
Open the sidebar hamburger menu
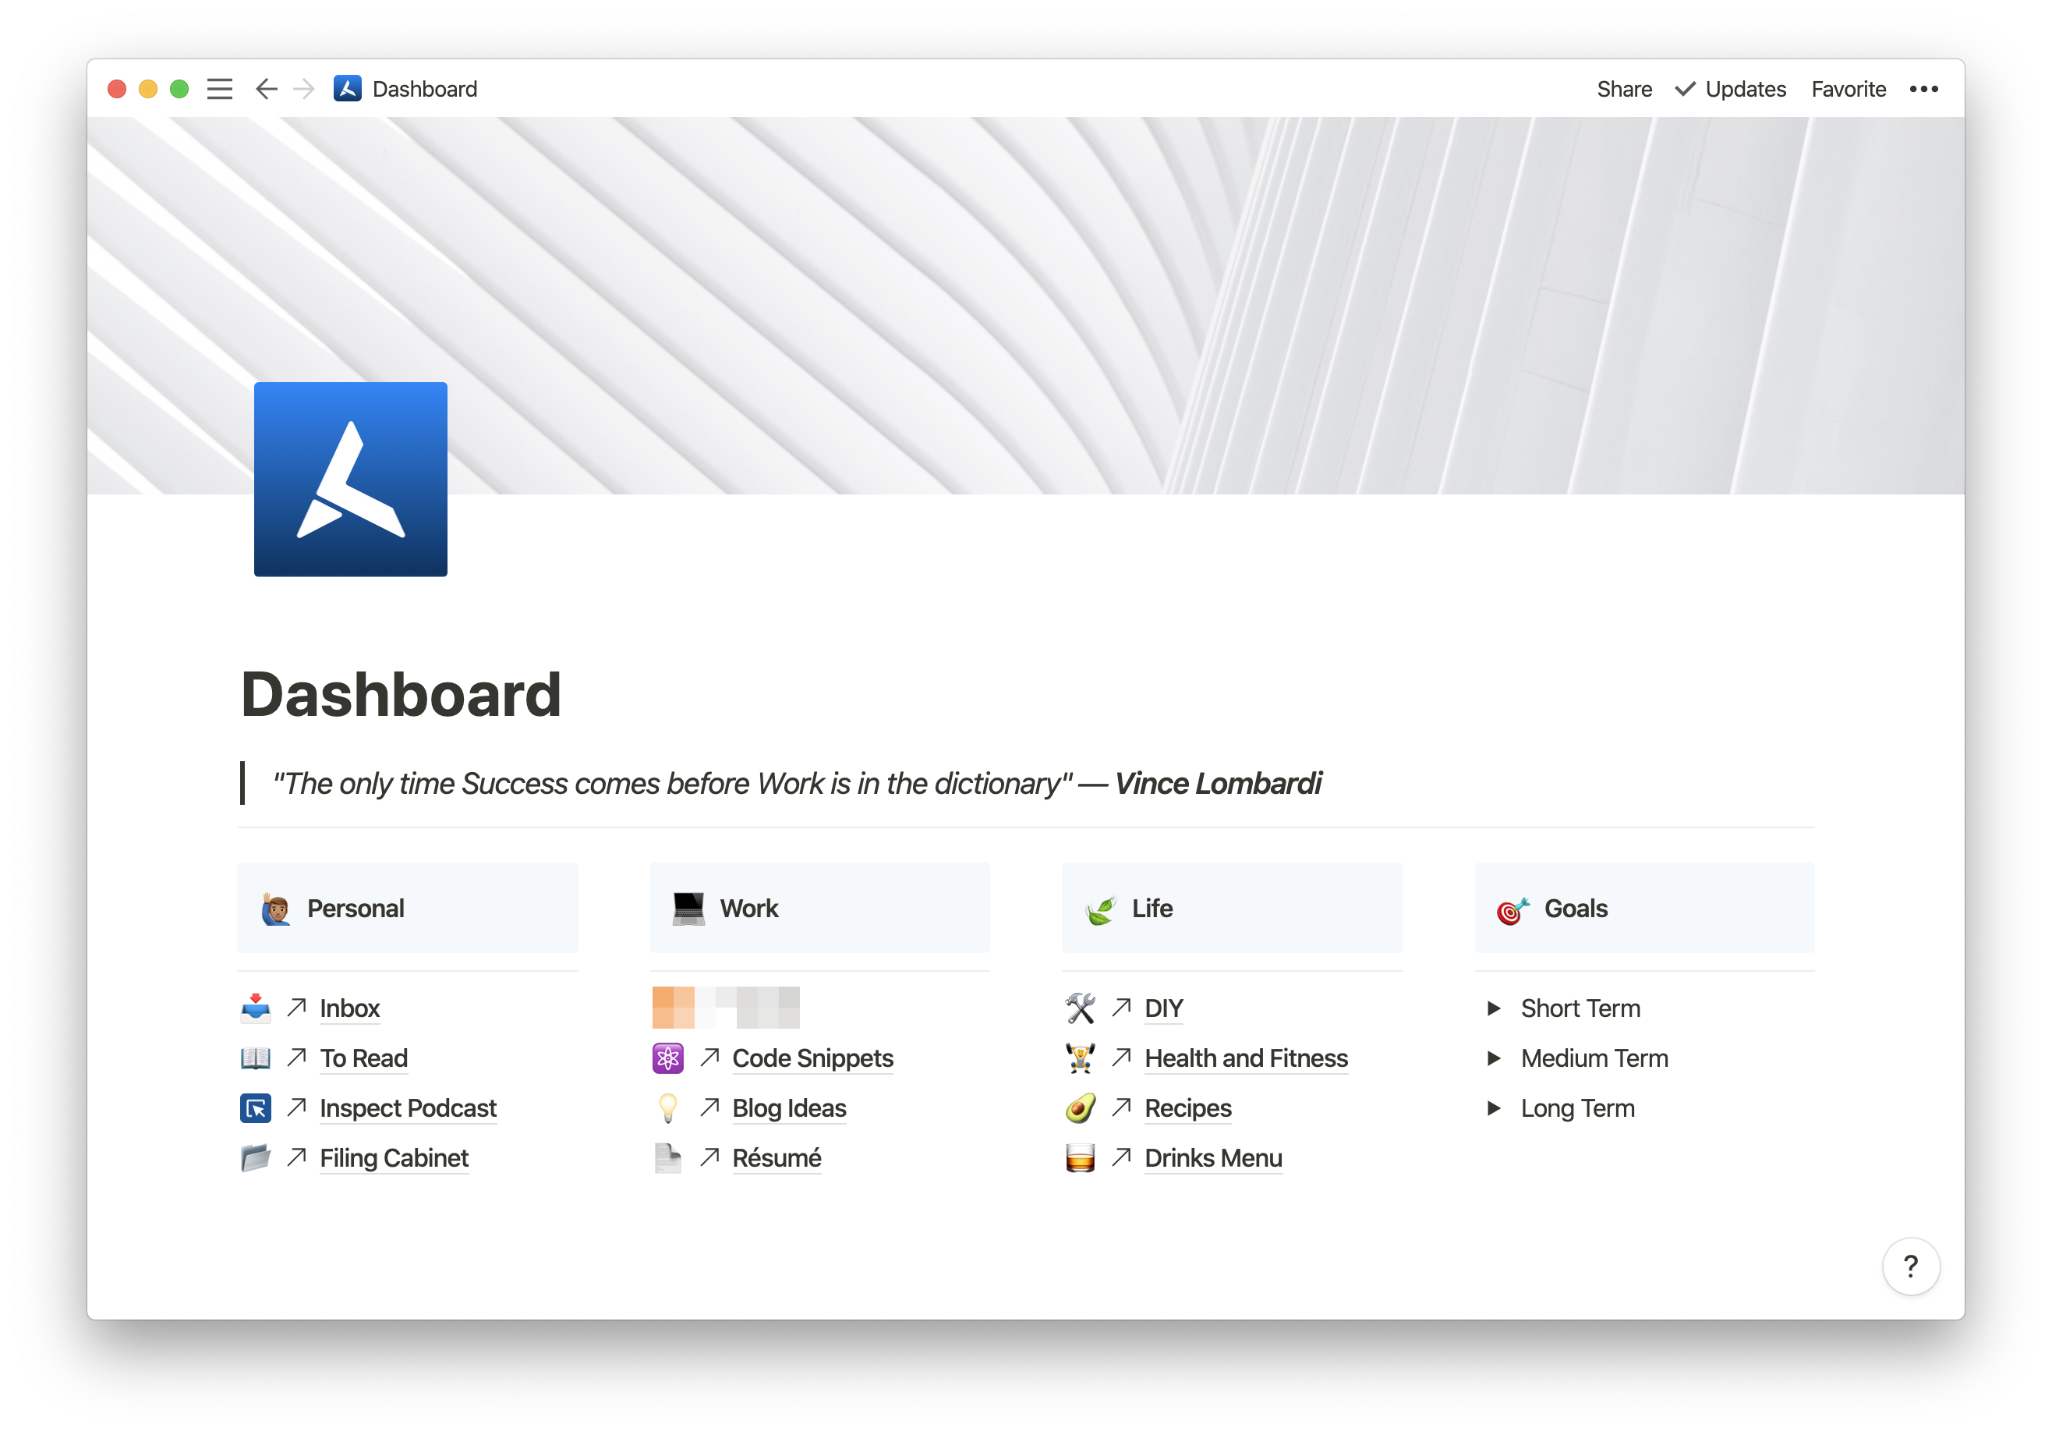(219, 88)
